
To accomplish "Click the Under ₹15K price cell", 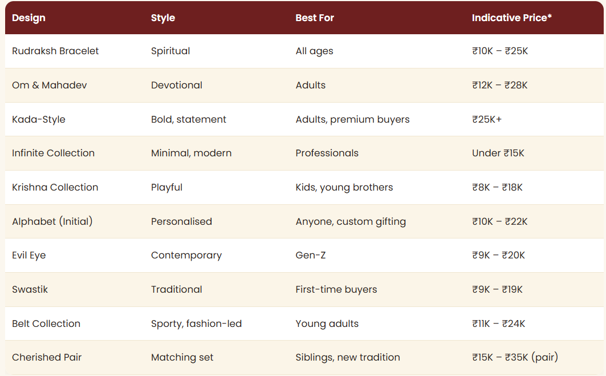I will tap(498, 153).
